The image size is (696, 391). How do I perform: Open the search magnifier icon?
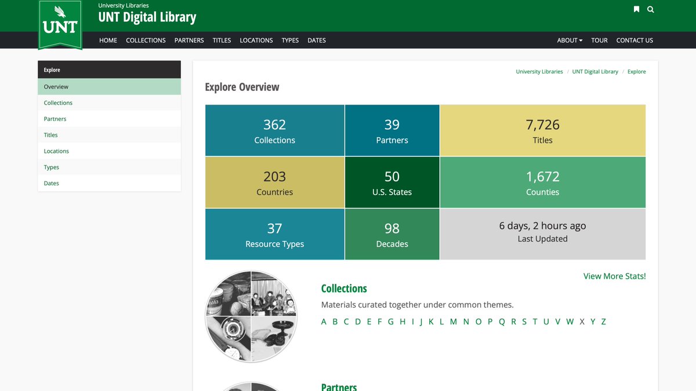(x=651, y=9)
